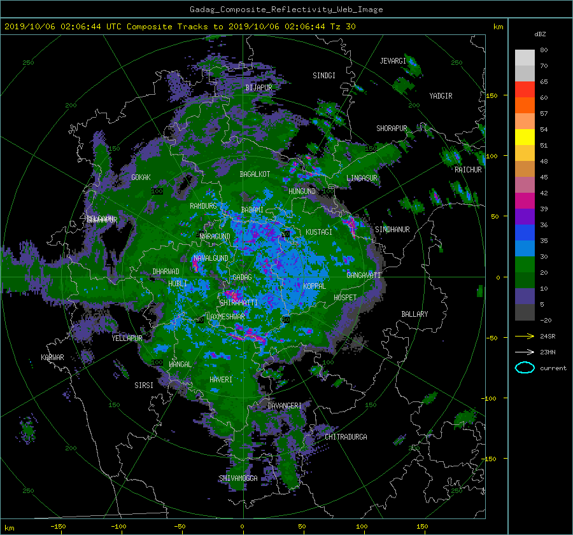
Task: Click the HAVERI city label
Action: 221,380
